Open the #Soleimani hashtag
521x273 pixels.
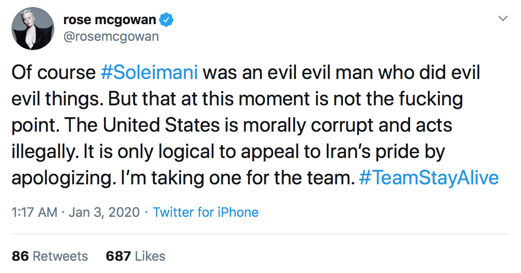click(149, 72)
